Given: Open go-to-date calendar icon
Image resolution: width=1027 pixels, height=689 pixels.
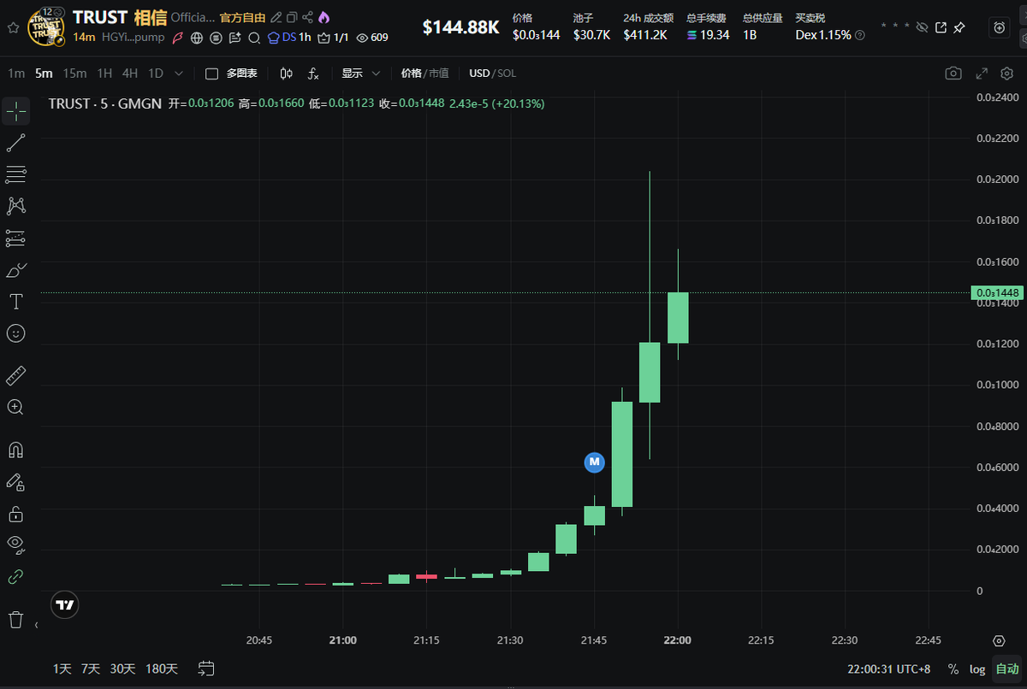Looking at the screenshot, I should (206, 668).
